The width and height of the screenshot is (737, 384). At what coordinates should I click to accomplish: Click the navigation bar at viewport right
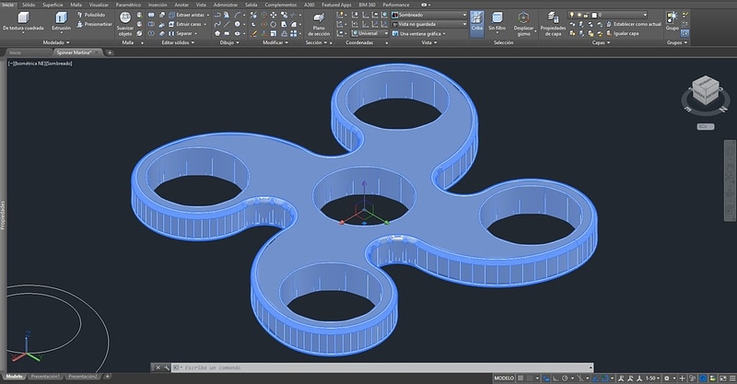[x=730, y=180]
